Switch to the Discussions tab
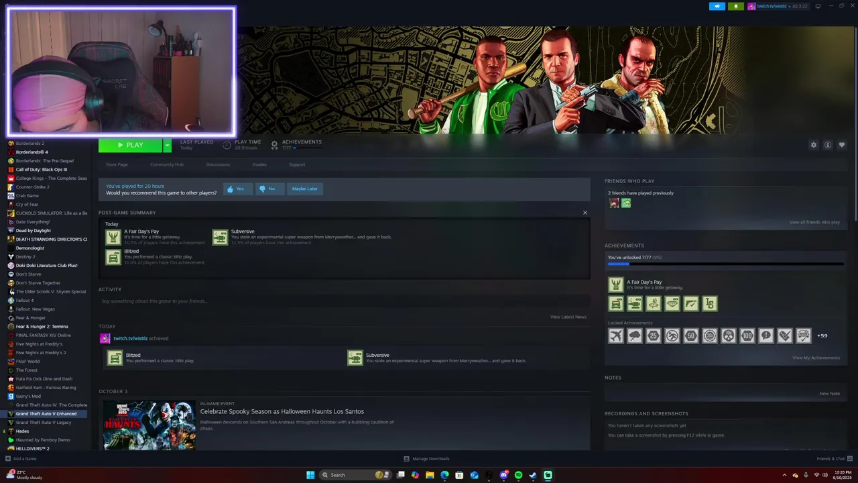 pos(218,164)
